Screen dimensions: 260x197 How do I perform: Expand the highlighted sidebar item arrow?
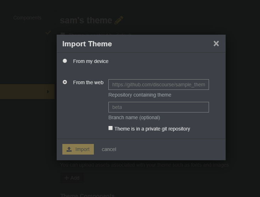[48, 92]
